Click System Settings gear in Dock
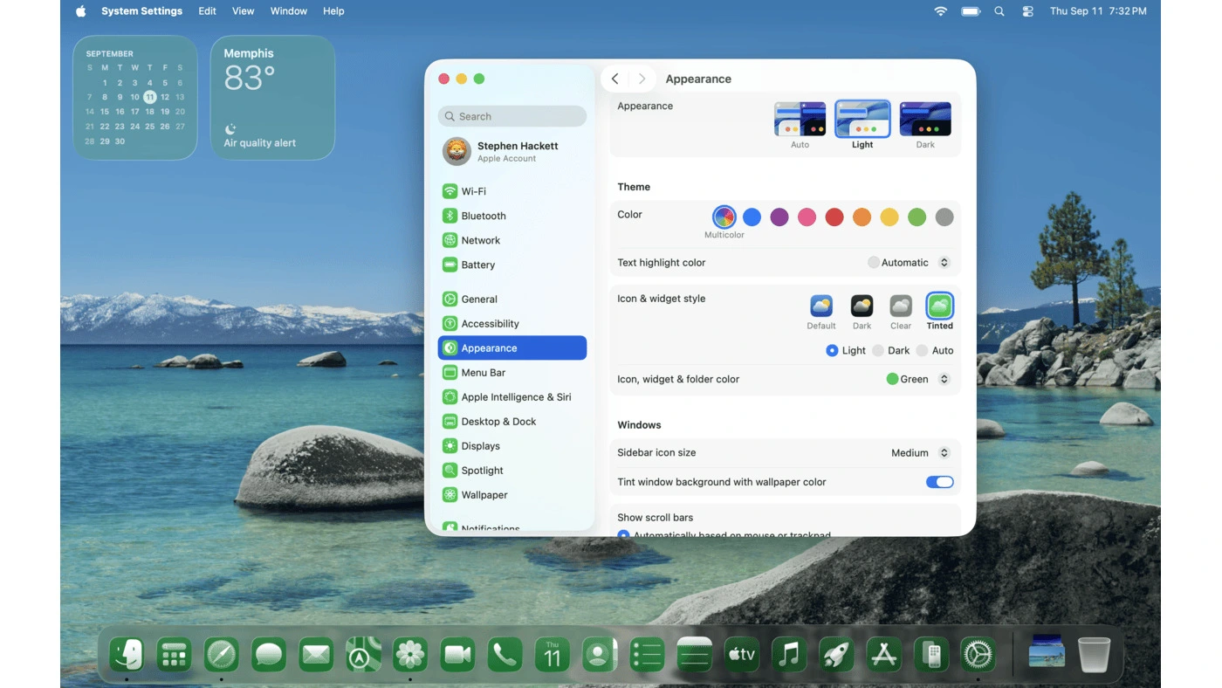Viewport: 1222px width, 688px height. click(x=978, y=654)
